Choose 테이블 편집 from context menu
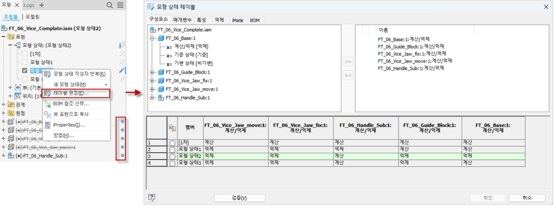556x208 pixels. [x=76, y=93]
